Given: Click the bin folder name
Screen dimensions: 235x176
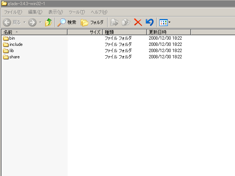Looking at the screenshot, I should (12, 38).
